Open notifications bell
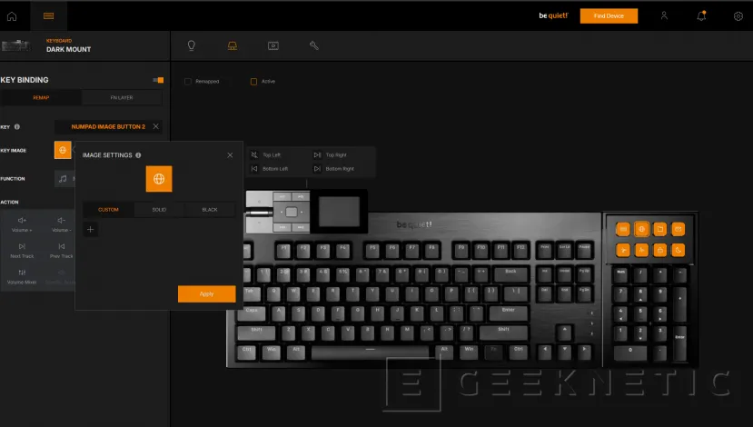The height and width of the screenshot is (427, 753). pyautogui.click(x=701, y=15)
